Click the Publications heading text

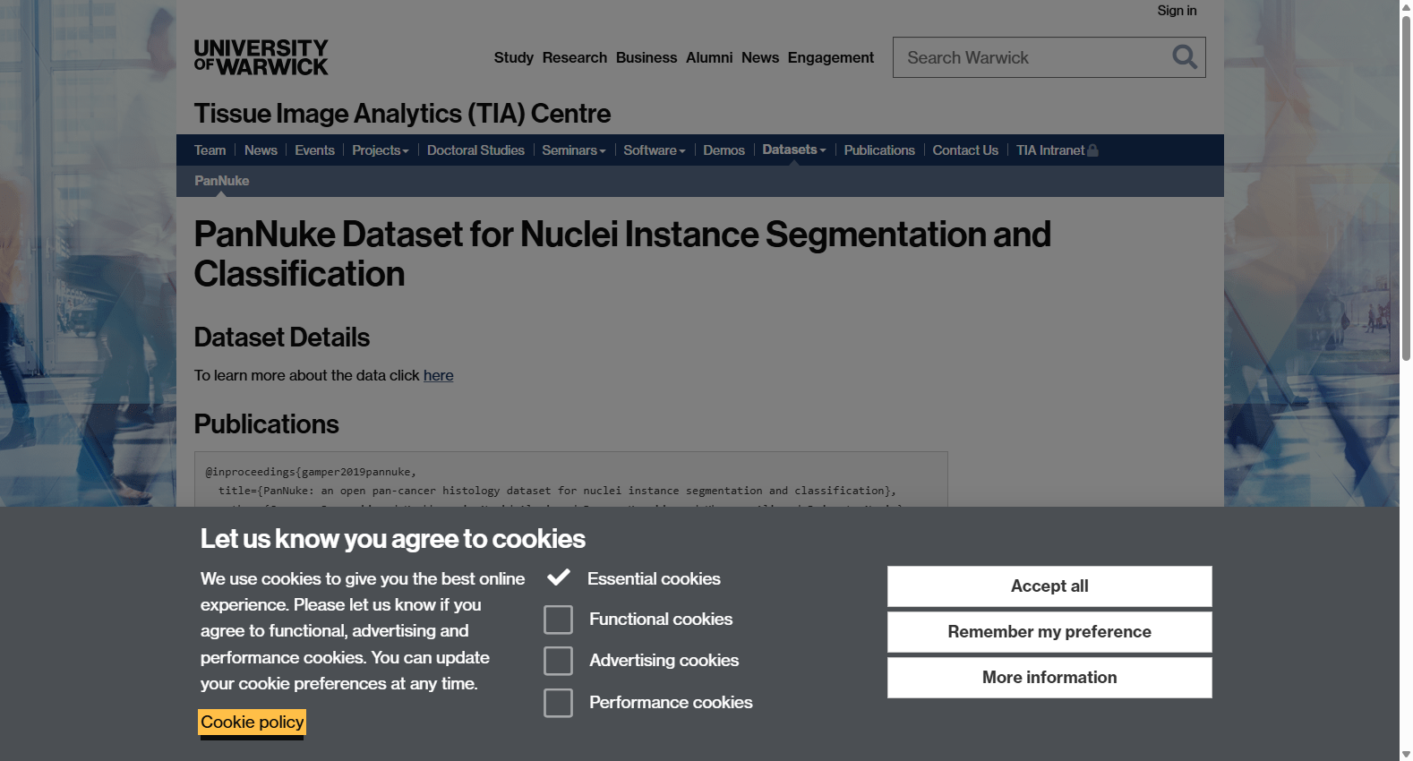click(x=267, y=424)
